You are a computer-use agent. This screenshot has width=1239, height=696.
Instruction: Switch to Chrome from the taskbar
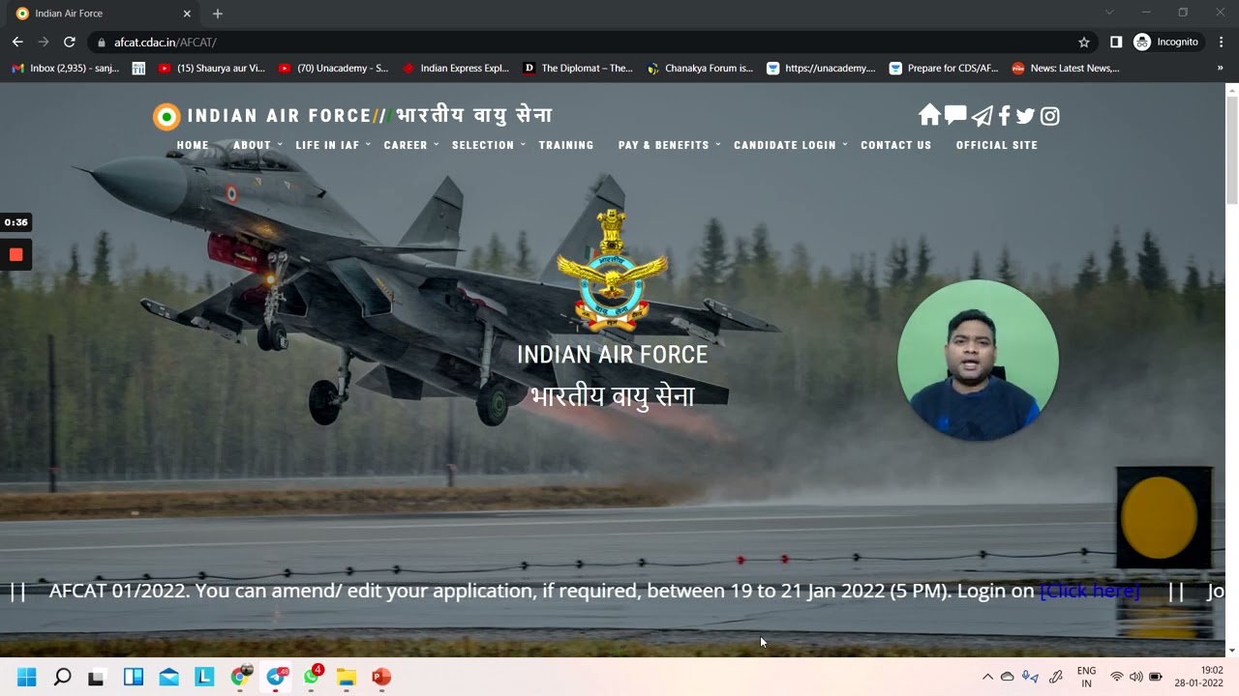pyautogui.click(x=240, y=677)
